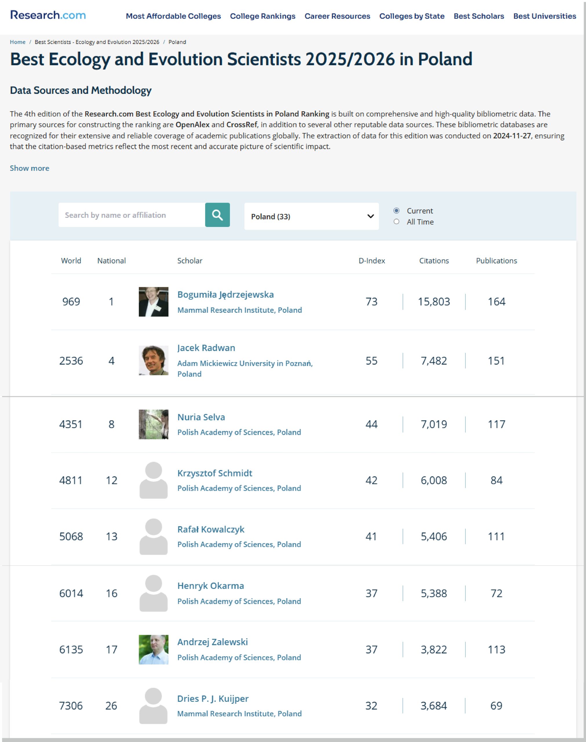This screenshot has width=586, height=742.
Task: Open Research.com logo home page
Action: 48,15
